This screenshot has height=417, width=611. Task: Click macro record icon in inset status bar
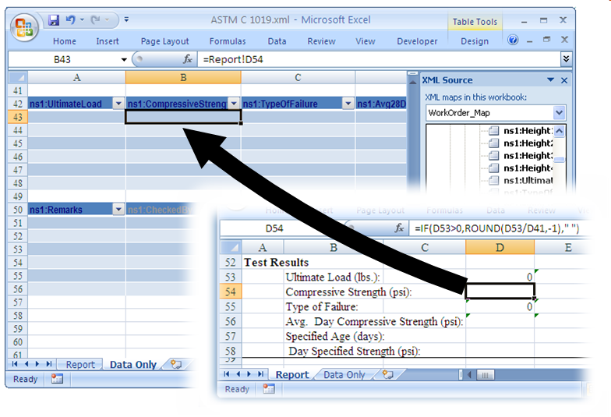point(268,388)
